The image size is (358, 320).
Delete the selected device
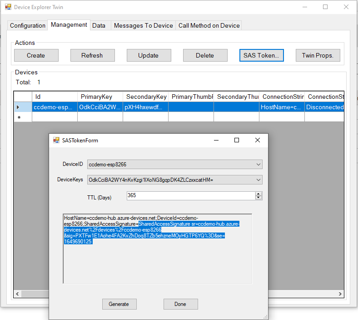coord(205,55)
